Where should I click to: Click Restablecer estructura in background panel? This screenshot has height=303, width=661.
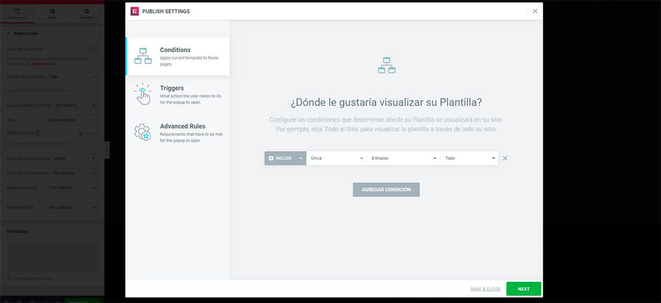pyautogui.click(x=30, y=278)
